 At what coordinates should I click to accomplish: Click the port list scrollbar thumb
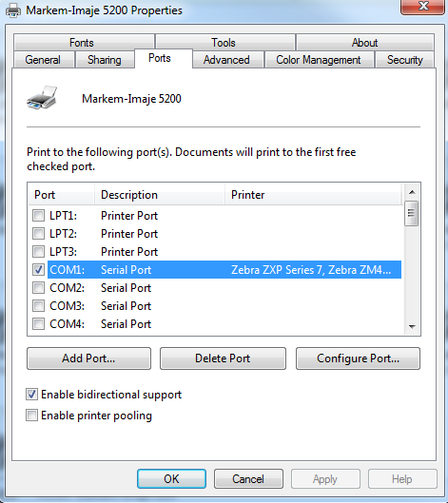[412, 213]
